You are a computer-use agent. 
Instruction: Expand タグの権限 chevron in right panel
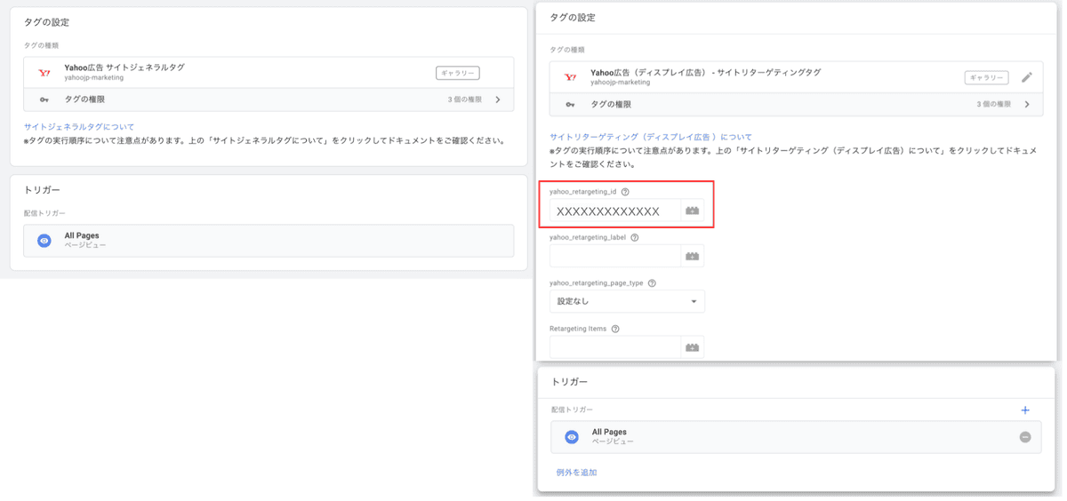(x=1027, y=104)
